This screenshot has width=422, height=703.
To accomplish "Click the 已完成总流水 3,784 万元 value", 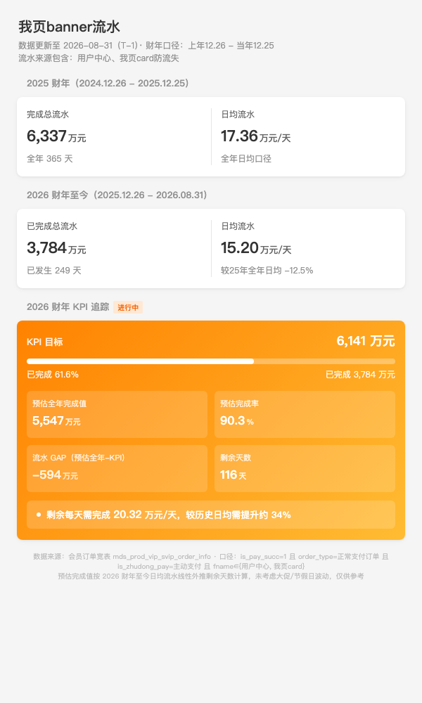I will click(x=56, y=247).
